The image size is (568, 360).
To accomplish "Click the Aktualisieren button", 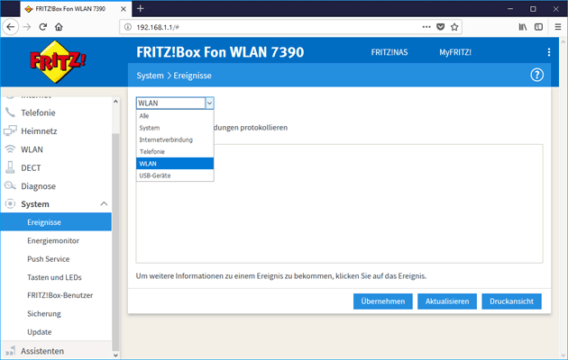I will 447,301.
